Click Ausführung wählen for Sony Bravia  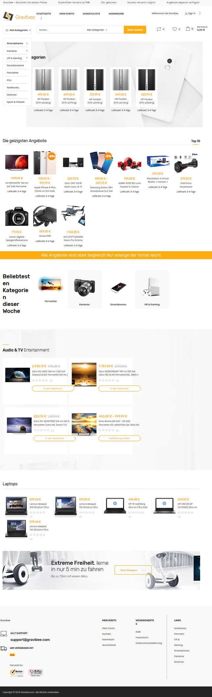(119, 438)
